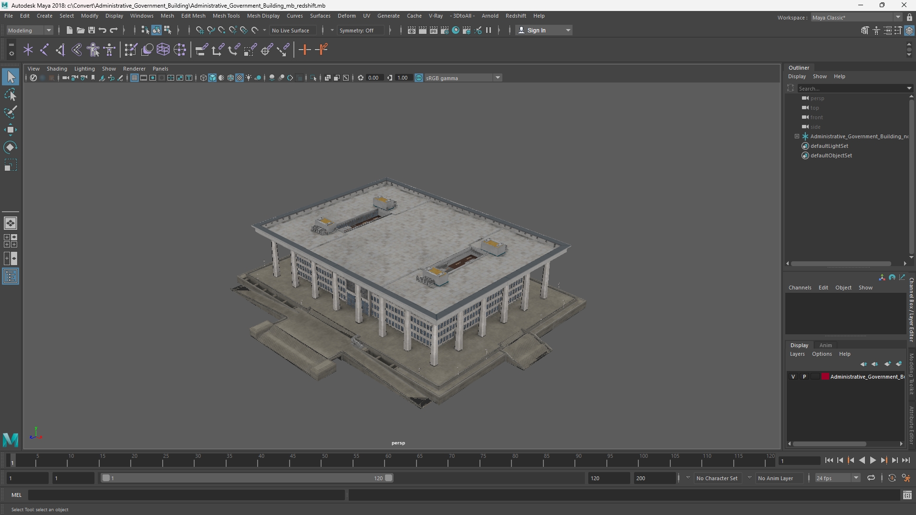Click the Outliner search field
The width and height of the screenshot is (916, 515).
click(x=852, y=89)
